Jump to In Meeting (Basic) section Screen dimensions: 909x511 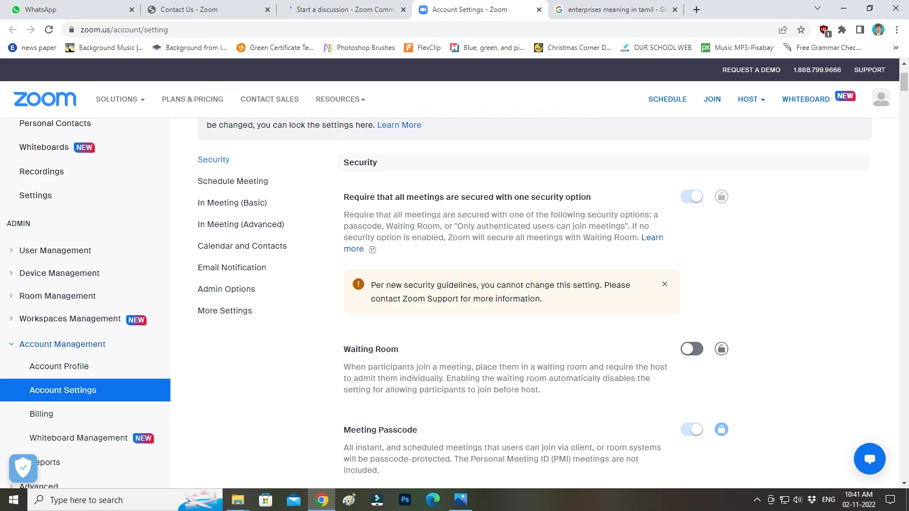232,203
